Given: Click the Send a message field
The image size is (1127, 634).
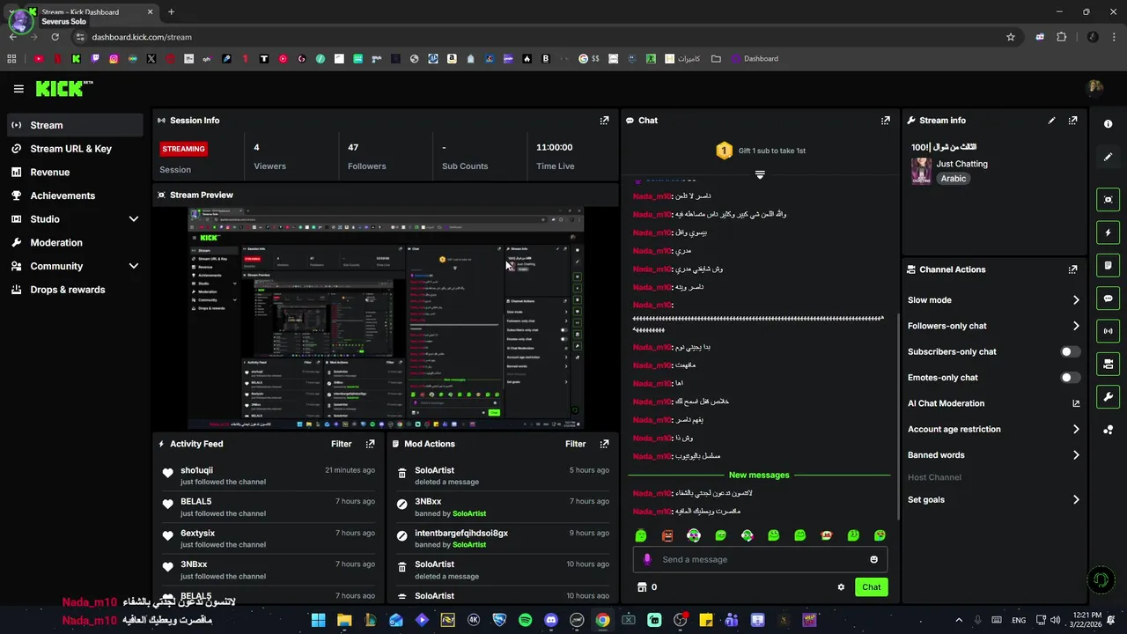Looking at the screenshot, I should [x=760, y=559].
